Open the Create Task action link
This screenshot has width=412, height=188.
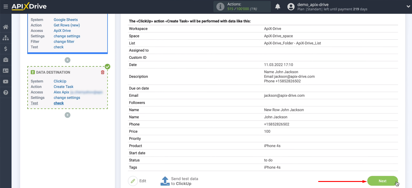point(64,87)
